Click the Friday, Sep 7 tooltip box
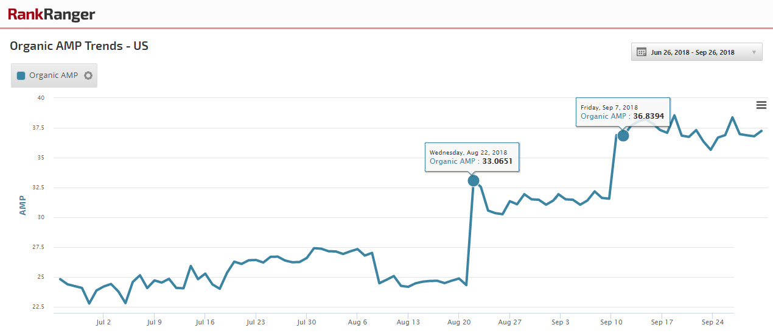Image resolution: width=773 pixels, height=333 pixels. (x=622, y=111)
